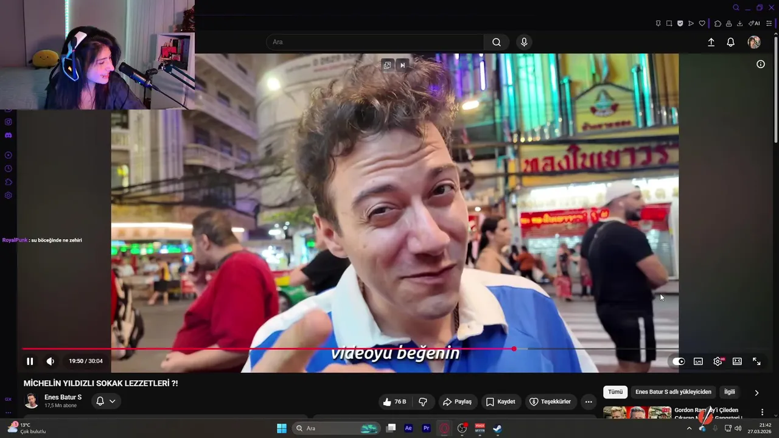
Task: Open the more actions three-dot menu
Action: pyautogui.click(x=589, y=401)
